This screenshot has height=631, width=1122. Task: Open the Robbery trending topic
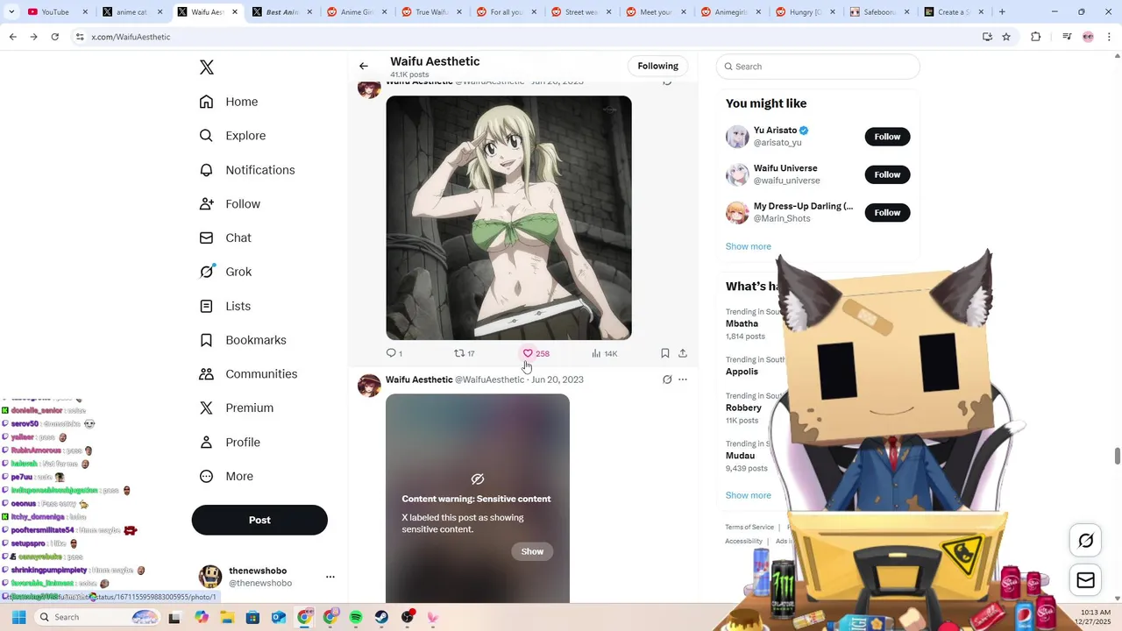(x=743, y=408)
